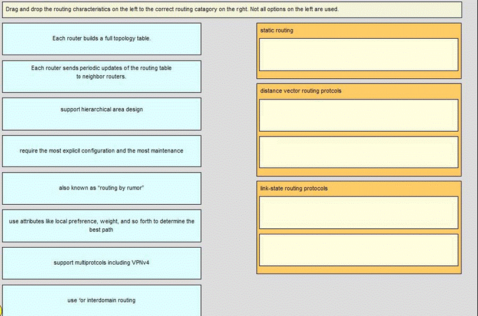Select the 'require the most explicit configuration' option
This screenshot has height=316, width=478.
click(101, 151)
